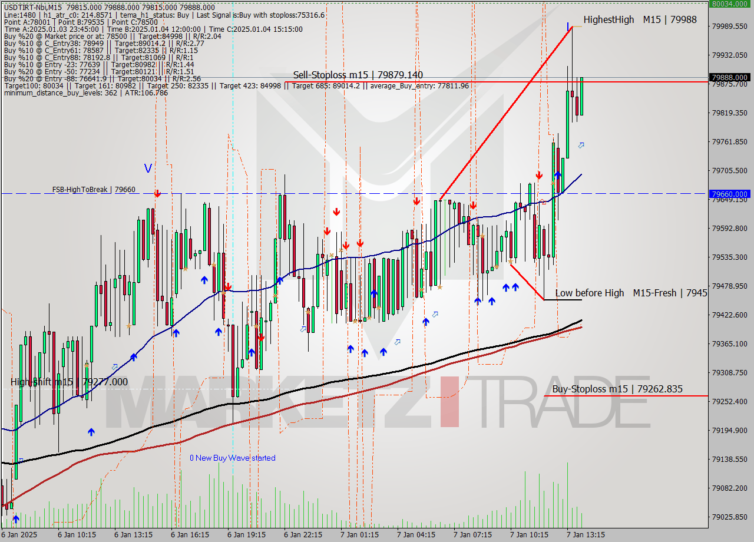754x542 pixels.
Task: Click the 79194.900 price axis value
Action: pos(730,430)
